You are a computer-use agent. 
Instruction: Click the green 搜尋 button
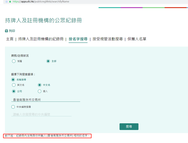click(x=129, y=126)
